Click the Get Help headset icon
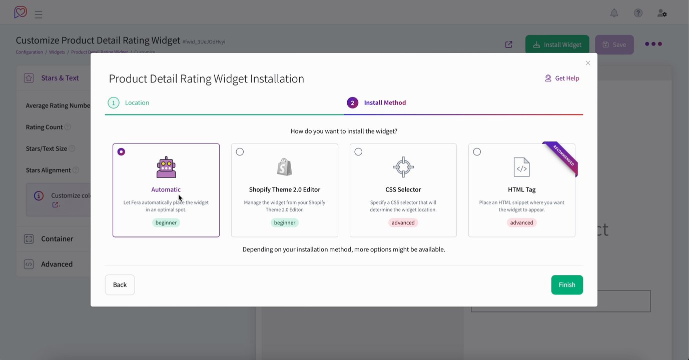This screenshot has width=689, height=360. [548, 78]
